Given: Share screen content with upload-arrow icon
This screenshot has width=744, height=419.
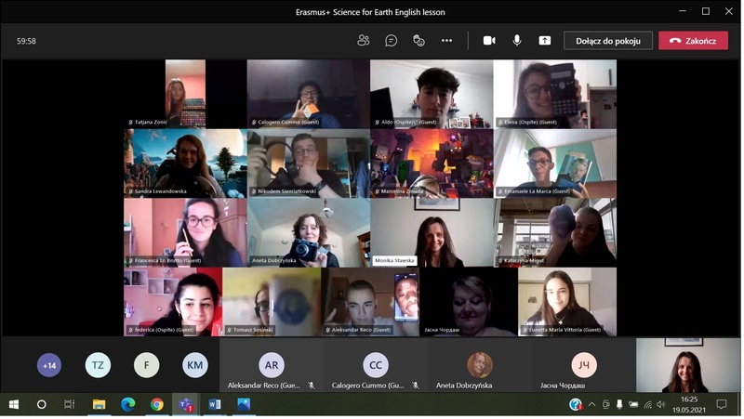Looking at the screenshot, I should click(x=545, y=41).
